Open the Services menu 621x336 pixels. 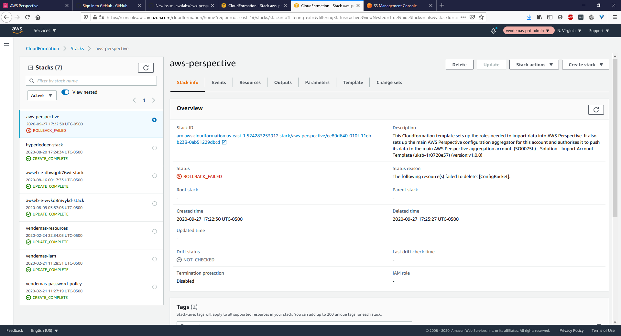point(44,30)
